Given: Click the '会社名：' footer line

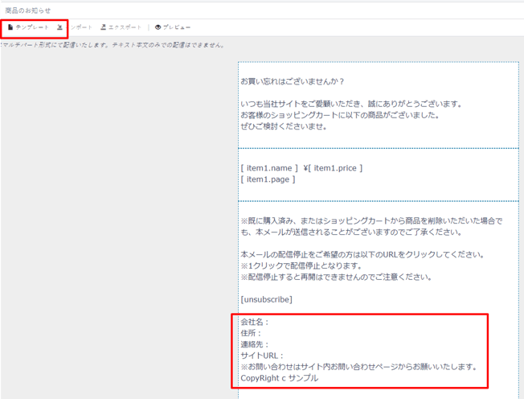Looking at the screenshot, I should click(255, 322).
